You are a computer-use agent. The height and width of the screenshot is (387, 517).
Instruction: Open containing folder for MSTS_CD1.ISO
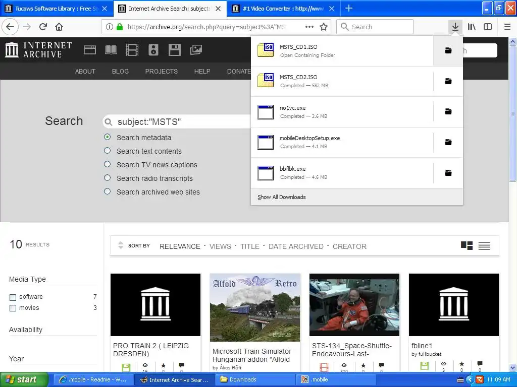[448, 50]
